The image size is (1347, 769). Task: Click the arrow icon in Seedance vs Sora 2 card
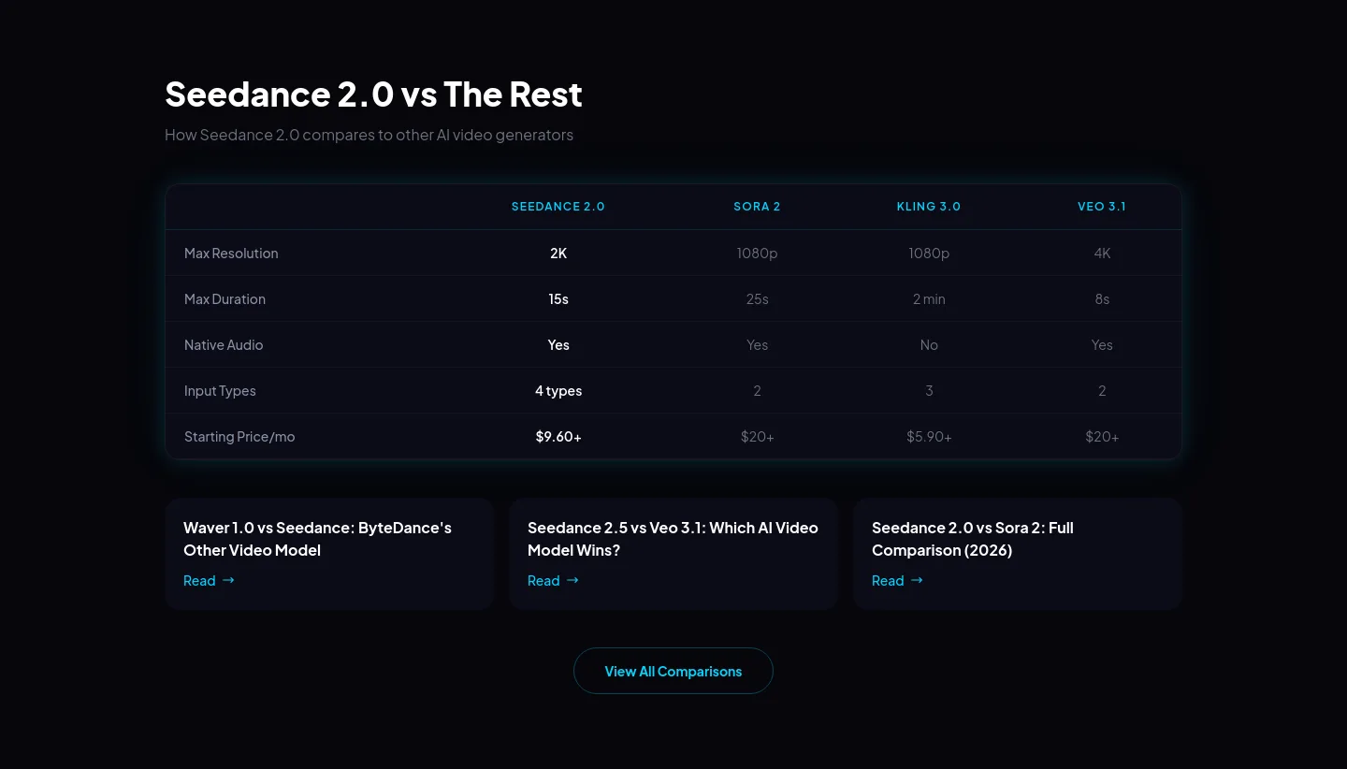[917, 580]
